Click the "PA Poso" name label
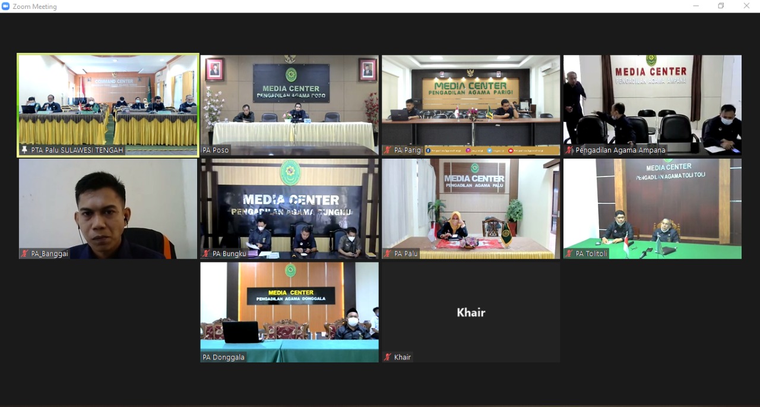760x407 pixels. (216, 150)
